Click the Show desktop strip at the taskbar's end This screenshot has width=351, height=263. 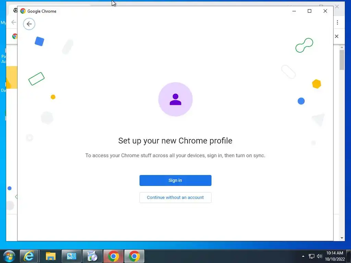[x=349, y=256]
